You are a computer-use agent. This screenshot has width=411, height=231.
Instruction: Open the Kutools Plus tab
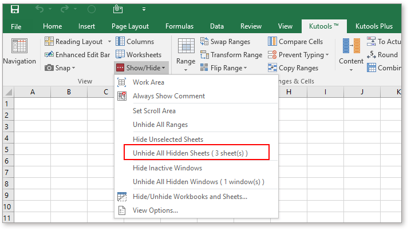tap(374, 26)
